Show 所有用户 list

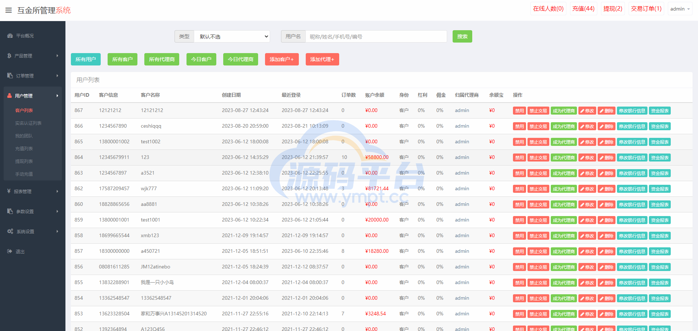coord(86,59)
